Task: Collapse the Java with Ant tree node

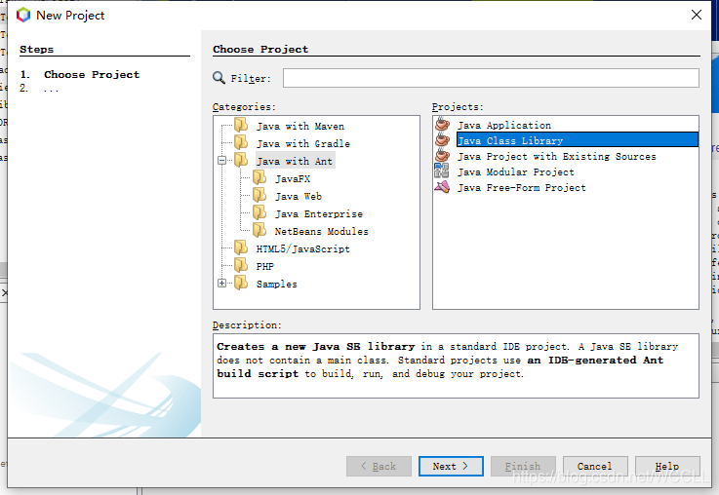Action: [x=222, y=160]
